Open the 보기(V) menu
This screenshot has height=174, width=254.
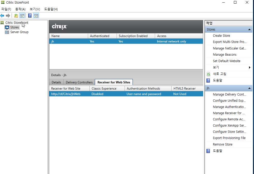click(35, 9)
